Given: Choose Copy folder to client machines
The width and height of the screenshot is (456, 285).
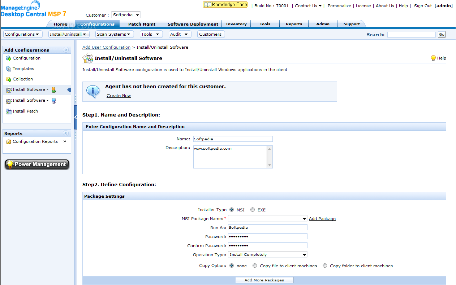Looking at the screenshot, I should click(325, 266).
